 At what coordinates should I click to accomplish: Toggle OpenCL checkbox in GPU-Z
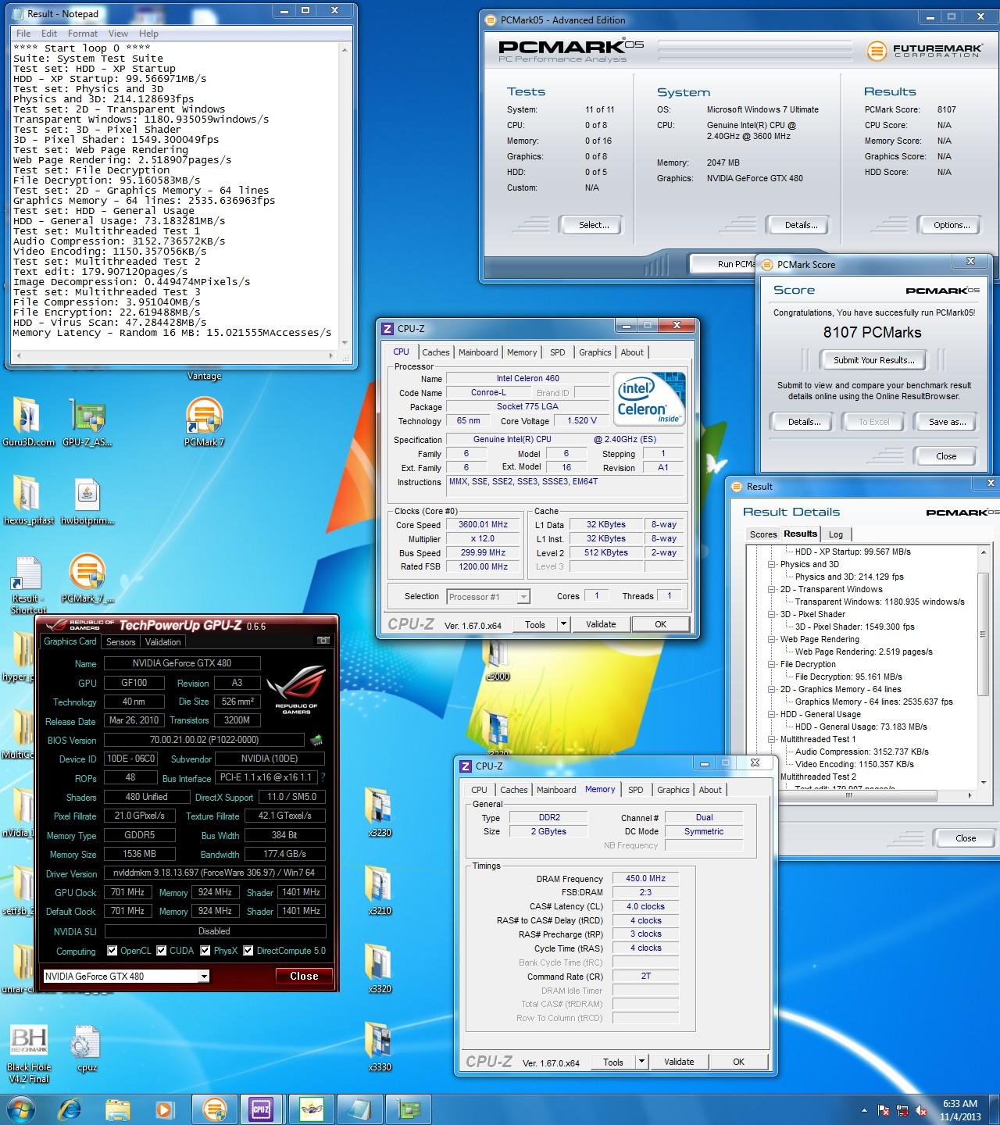click(x=112, y=951)
